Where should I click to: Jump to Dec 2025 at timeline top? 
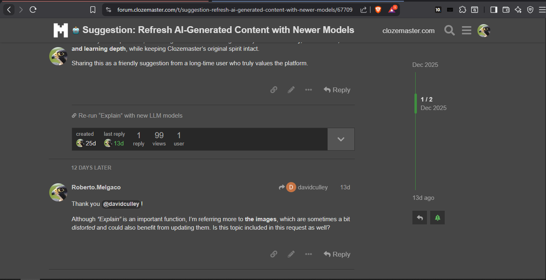click(x=425, y=65)
